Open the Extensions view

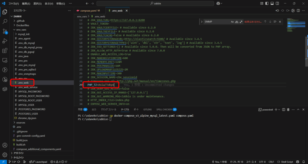click(x=5, y=51)
